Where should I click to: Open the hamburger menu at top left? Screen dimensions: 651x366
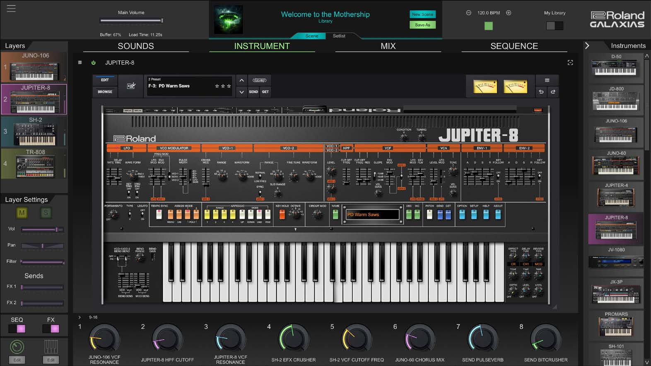pyautogui.click(x=11, y=9)
